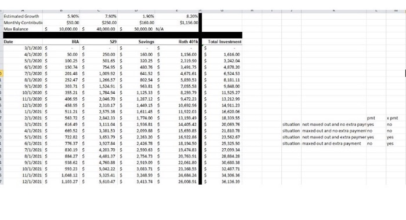Click the 'IRA' column heading cell
Screen dimensions: 406x220
(61, 42)
